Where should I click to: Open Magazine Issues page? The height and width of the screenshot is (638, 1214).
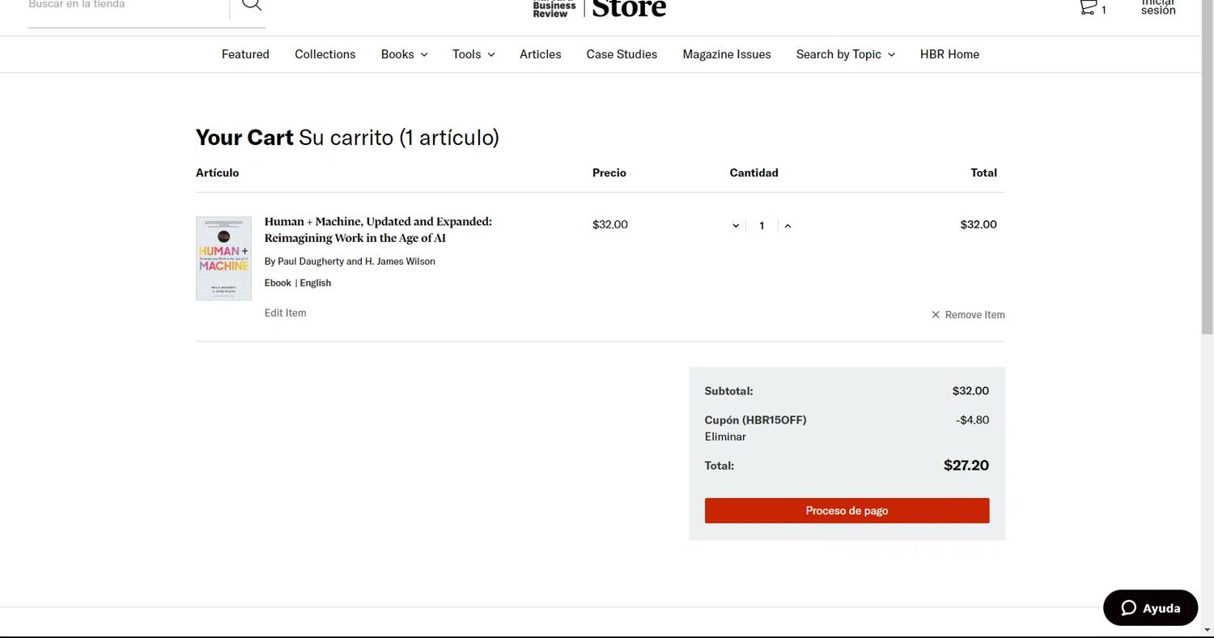coord(727,54)
